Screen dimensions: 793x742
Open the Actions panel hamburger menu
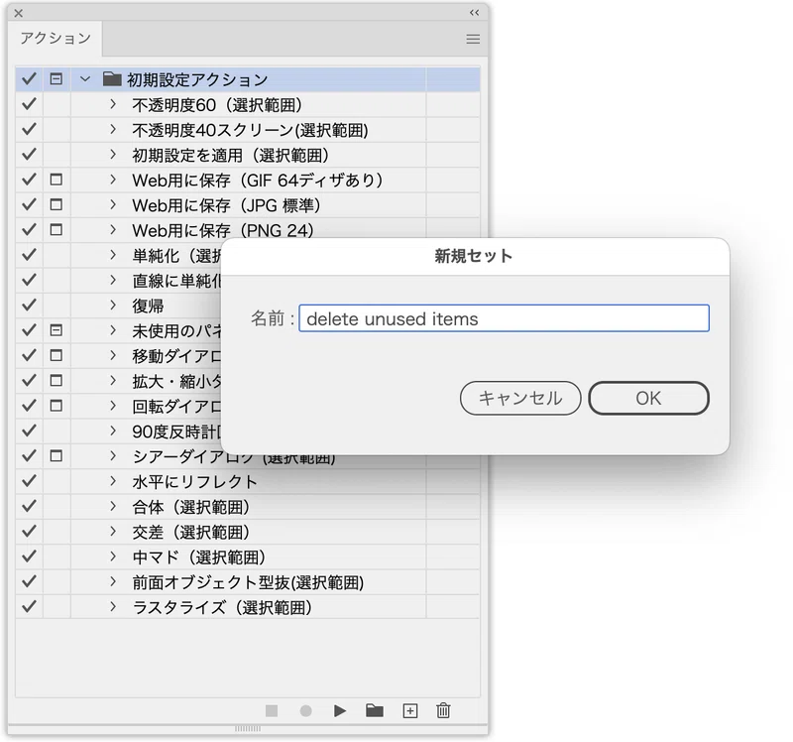click(x=473, y=39)
